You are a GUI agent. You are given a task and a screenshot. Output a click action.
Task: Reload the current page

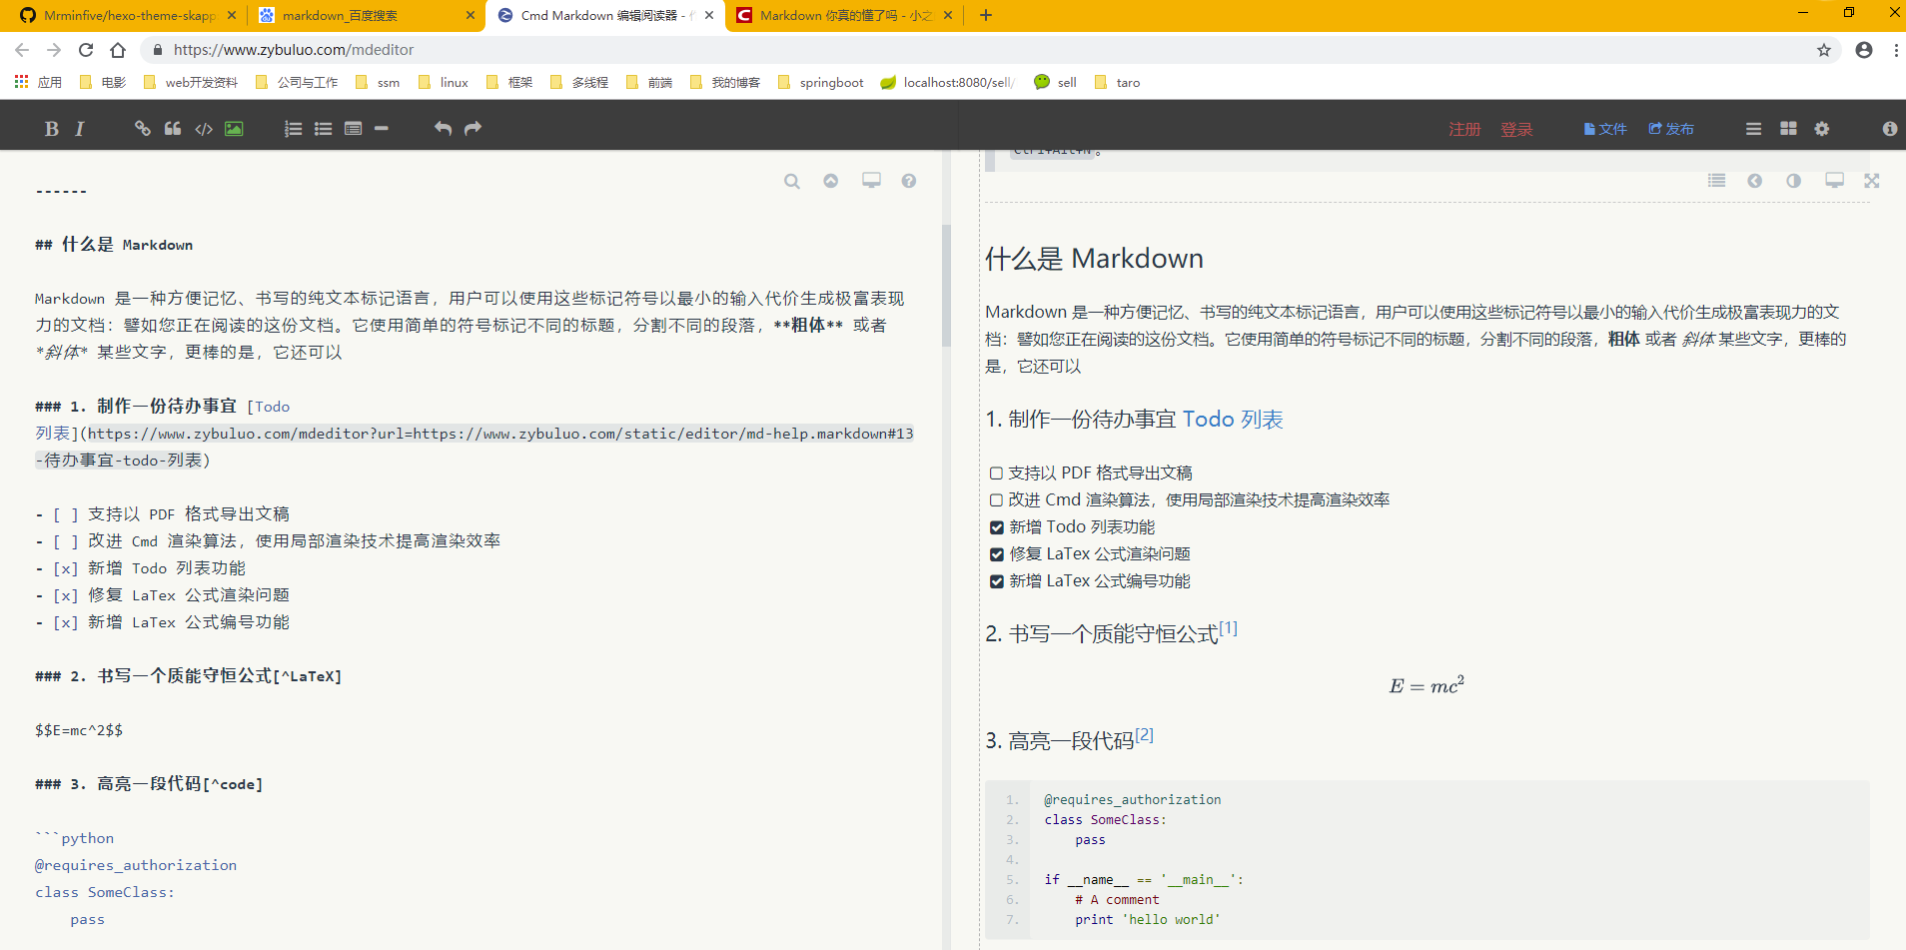pos(86,50)
